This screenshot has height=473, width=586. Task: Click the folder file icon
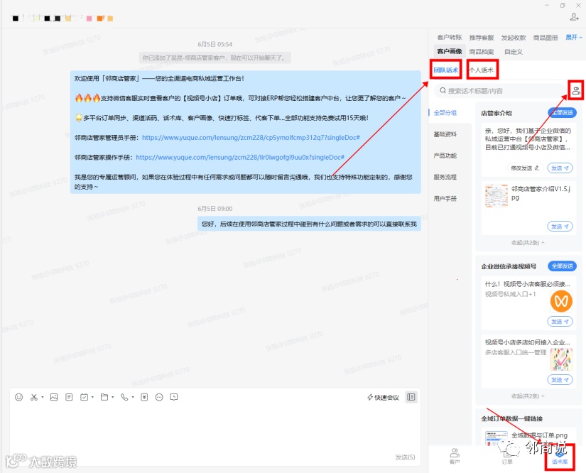104,397
